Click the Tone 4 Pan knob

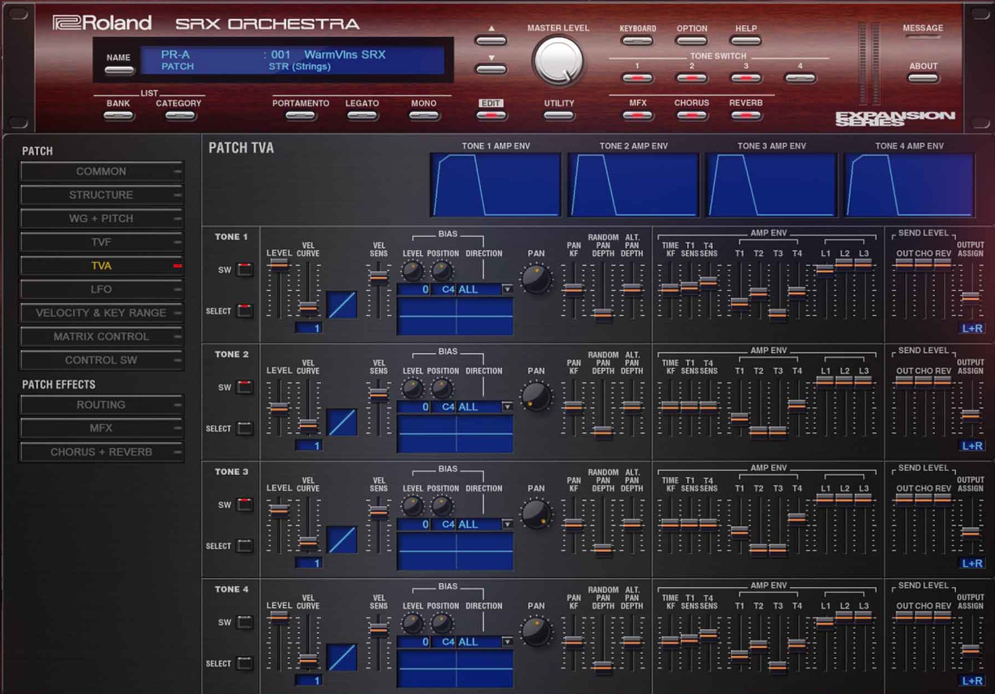[x=536, y=631]
